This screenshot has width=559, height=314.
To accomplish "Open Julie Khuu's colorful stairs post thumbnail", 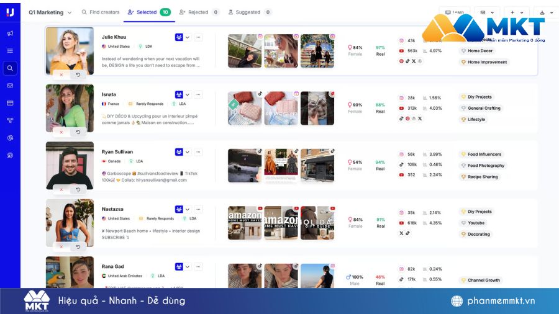I will coord(317,51).
